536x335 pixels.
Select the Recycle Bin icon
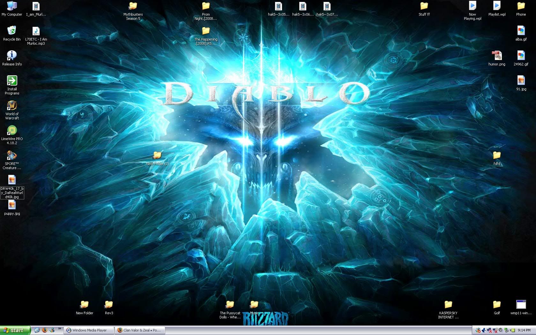tap(12, 33)
